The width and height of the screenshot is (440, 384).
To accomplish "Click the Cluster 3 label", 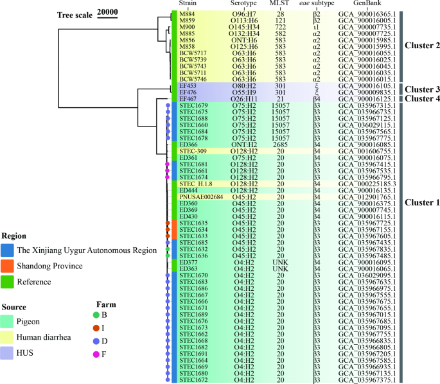I will (422, 89).
